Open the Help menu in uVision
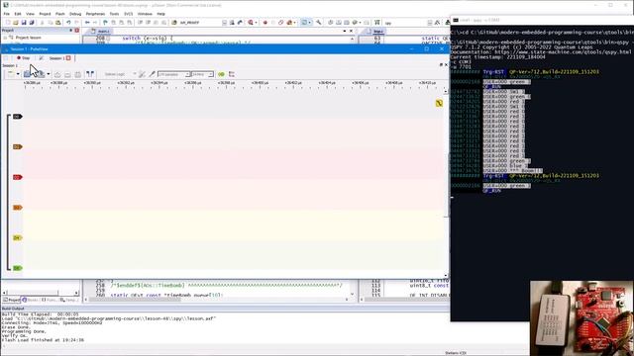This screenshot has width=634, height=356. coord(160,14)
